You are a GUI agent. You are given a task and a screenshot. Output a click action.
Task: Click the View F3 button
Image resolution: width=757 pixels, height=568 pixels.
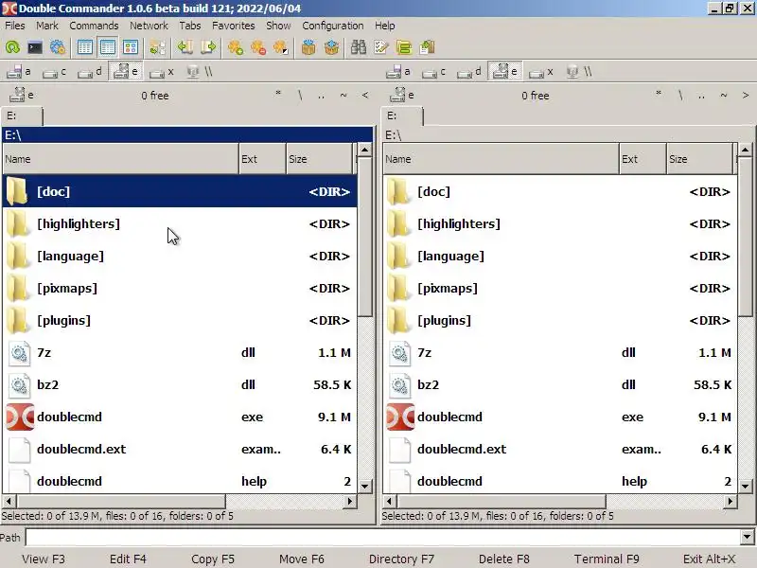click(x=44, y=559)
